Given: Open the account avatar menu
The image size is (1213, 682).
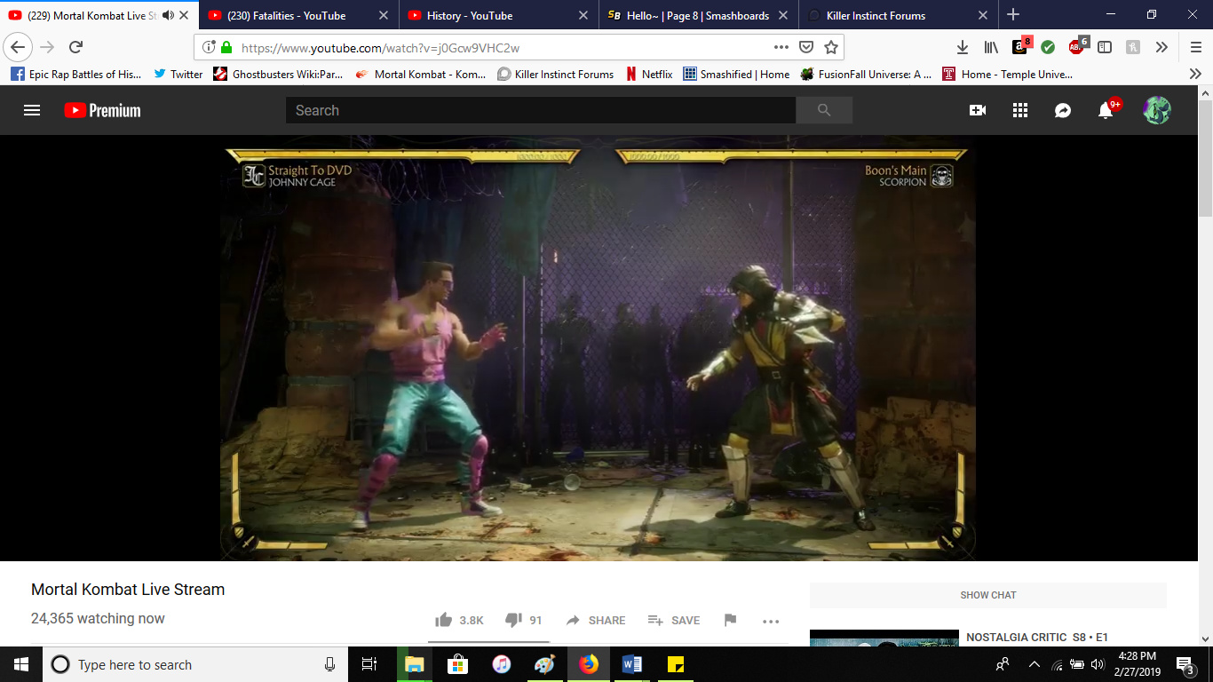Looking at the screenshot, I should point(1157,110).
